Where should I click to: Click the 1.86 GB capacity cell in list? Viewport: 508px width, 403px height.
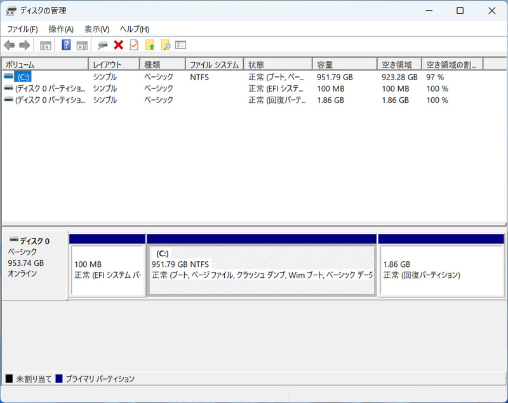[x=330, y=100]
